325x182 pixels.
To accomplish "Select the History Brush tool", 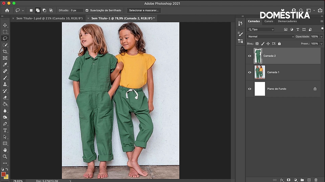I will [x=5, y=91].
